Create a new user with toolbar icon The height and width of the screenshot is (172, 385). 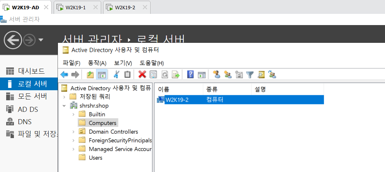(x=217, y=74)
